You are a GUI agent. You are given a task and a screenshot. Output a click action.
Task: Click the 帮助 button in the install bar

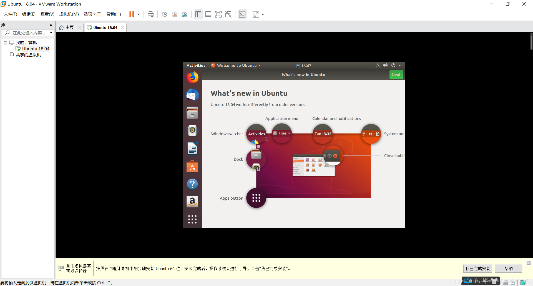(509, 269)
